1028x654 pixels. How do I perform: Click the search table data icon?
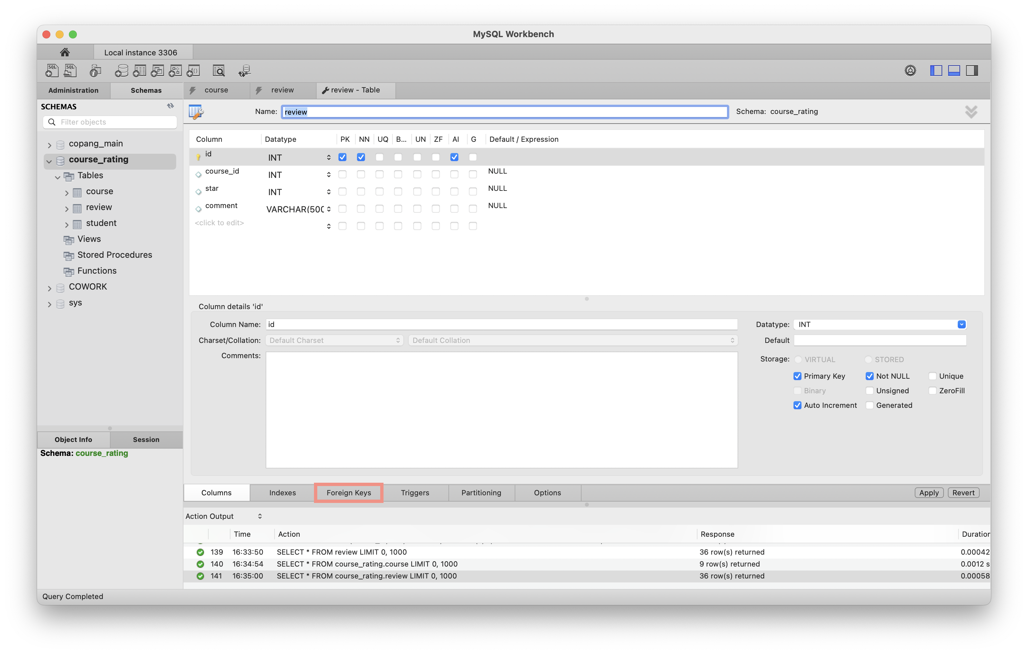click(219, 71)
